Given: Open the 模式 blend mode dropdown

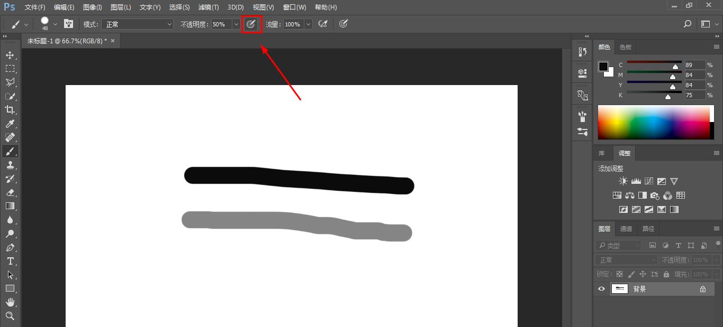Looking at the screenshot, I should [x=139, y=24].
